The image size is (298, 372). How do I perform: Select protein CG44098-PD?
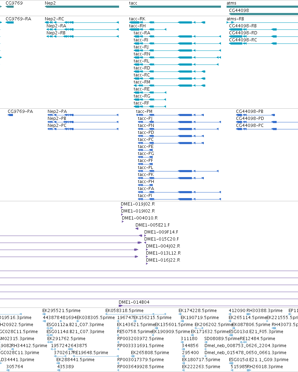[x=250, y=119]
